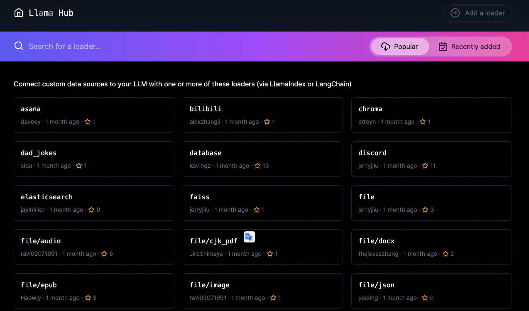This screenshot has width=529, height=311.
Task: Click the plus icon in Add a loader
Action: 455,13
